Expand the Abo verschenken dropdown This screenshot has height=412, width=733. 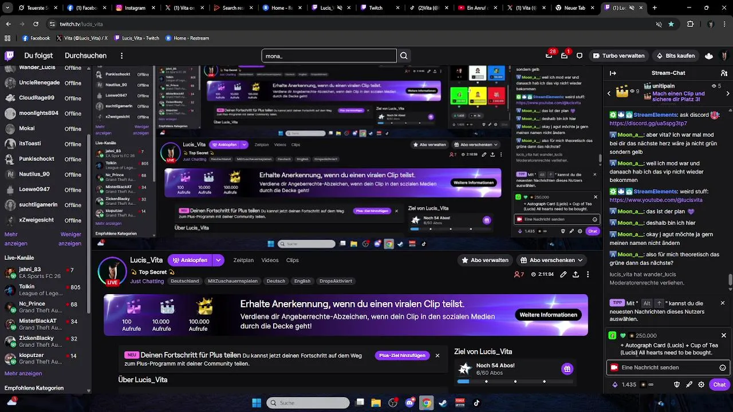[580, 260]
